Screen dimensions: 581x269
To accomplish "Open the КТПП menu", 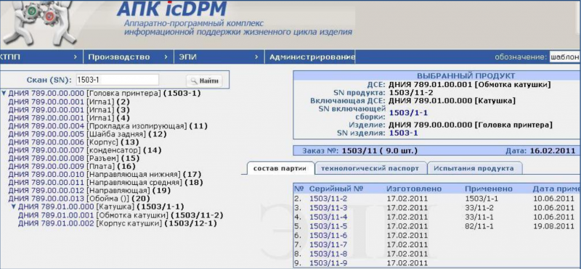I will [x=41, y=57].
